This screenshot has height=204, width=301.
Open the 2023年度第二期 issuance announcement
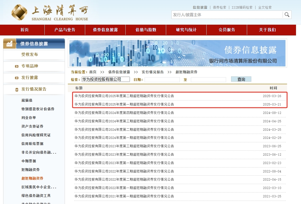tap(124, 154)
